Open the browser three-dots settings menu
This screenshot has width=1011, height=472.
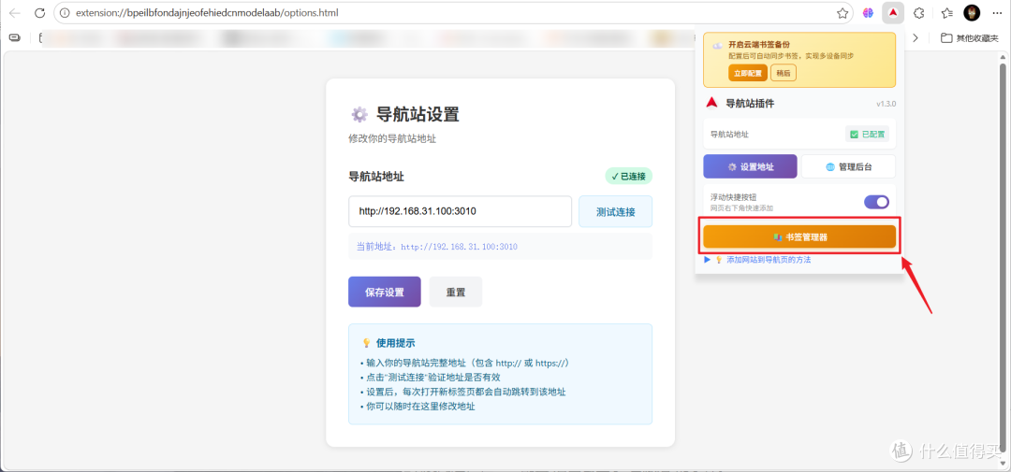pyautogui.click(x=996, y=13)
